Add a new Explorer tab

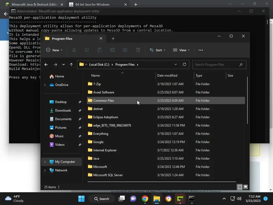pyautogui.click(x=113, y=38)
